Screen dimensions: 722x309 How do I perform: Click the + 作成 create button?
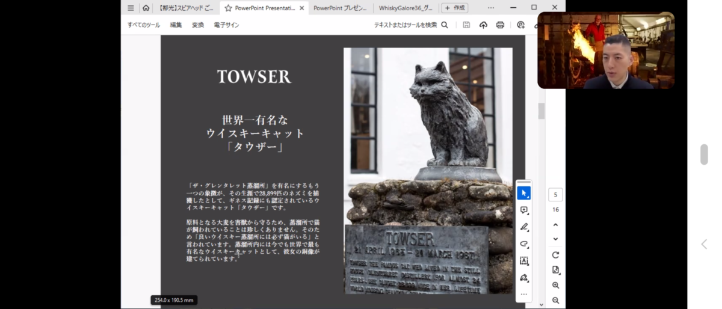point(454,8)
